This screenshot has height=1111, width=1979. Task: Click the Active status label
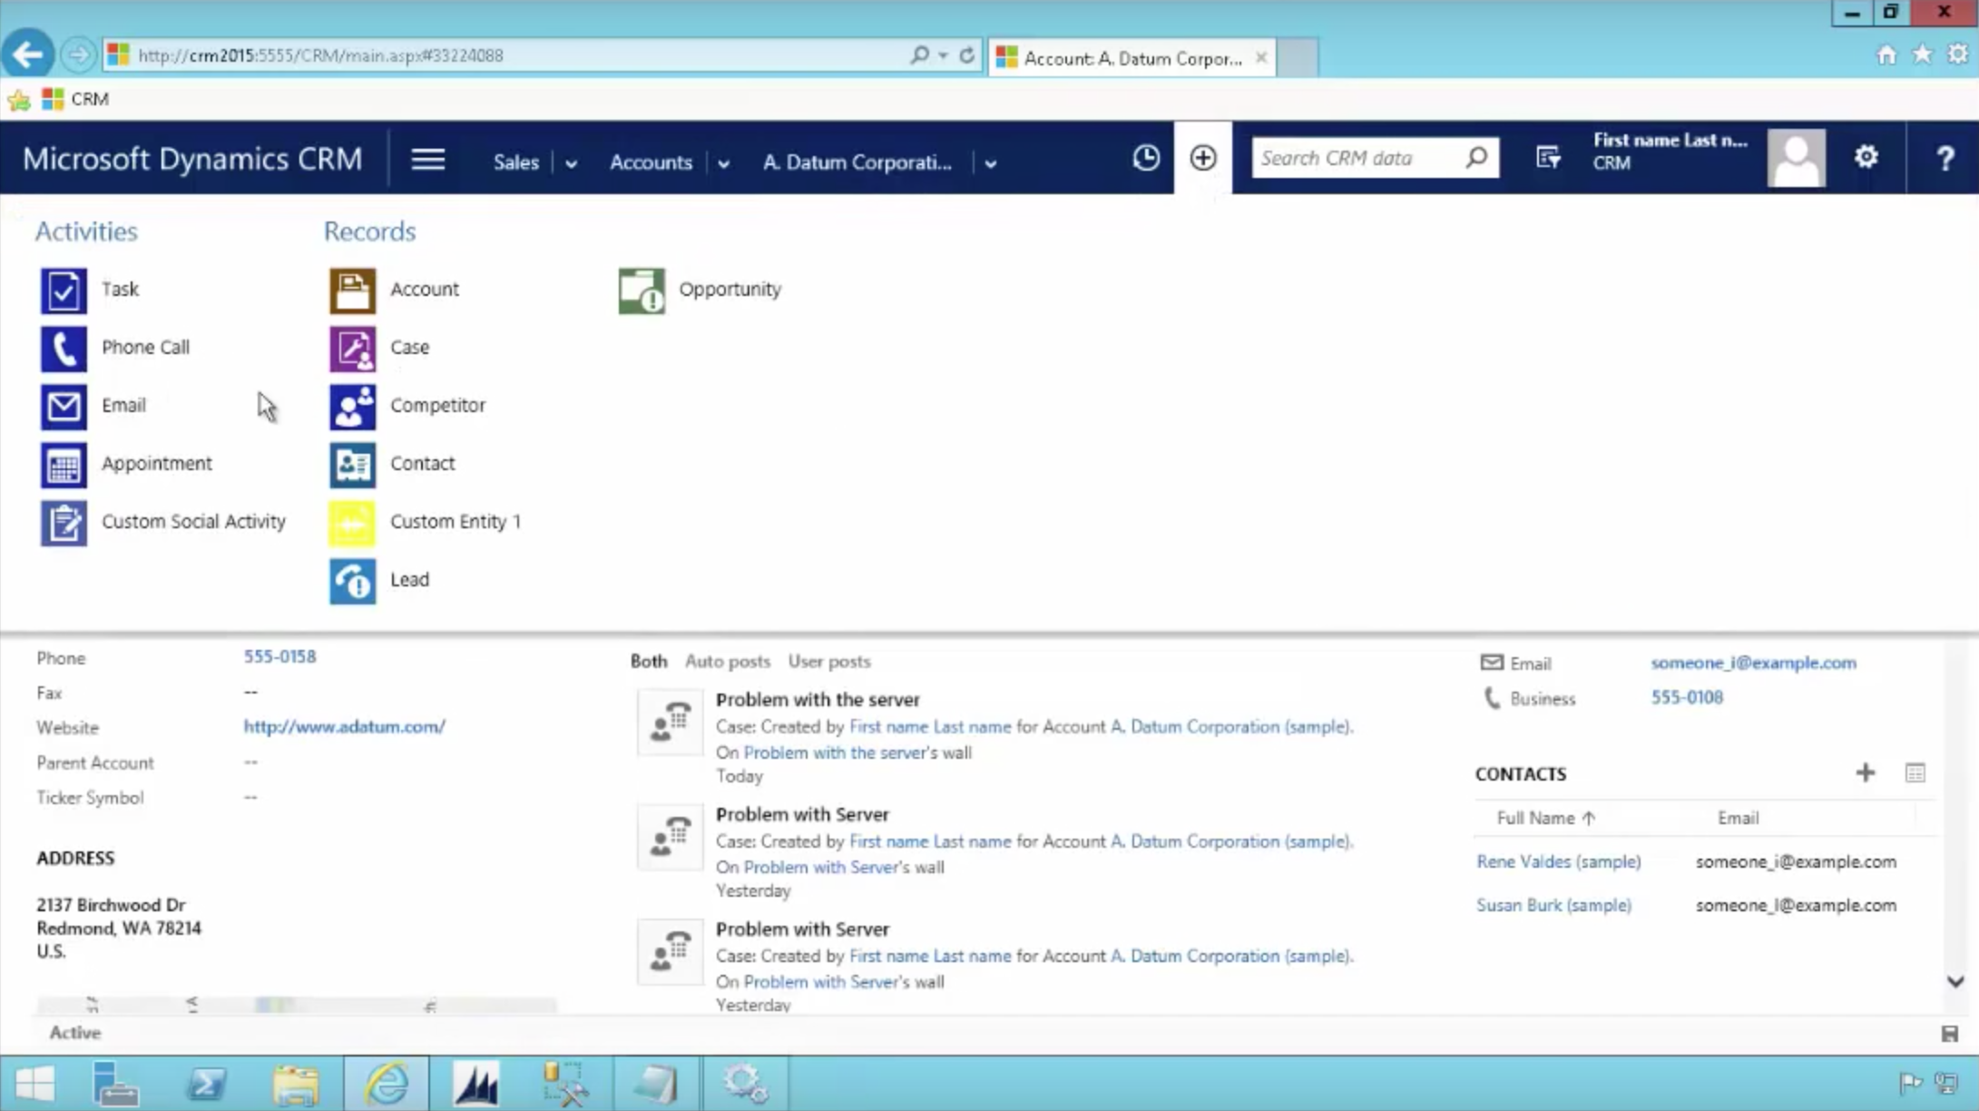click(74, 1033)
